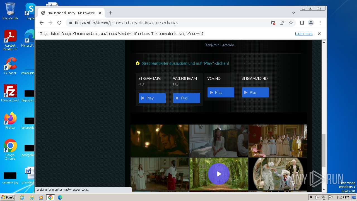Close the Film Jeanne du Barry tab
The image size is (357, 201).
[100, 13]
